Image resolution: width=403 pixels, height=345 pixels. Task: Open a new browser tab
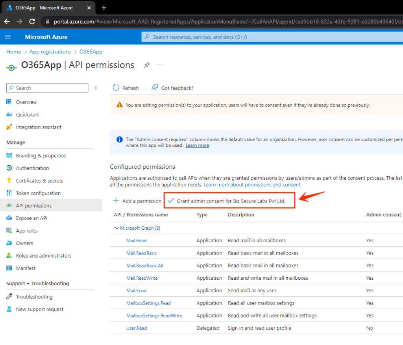[104, 8]
